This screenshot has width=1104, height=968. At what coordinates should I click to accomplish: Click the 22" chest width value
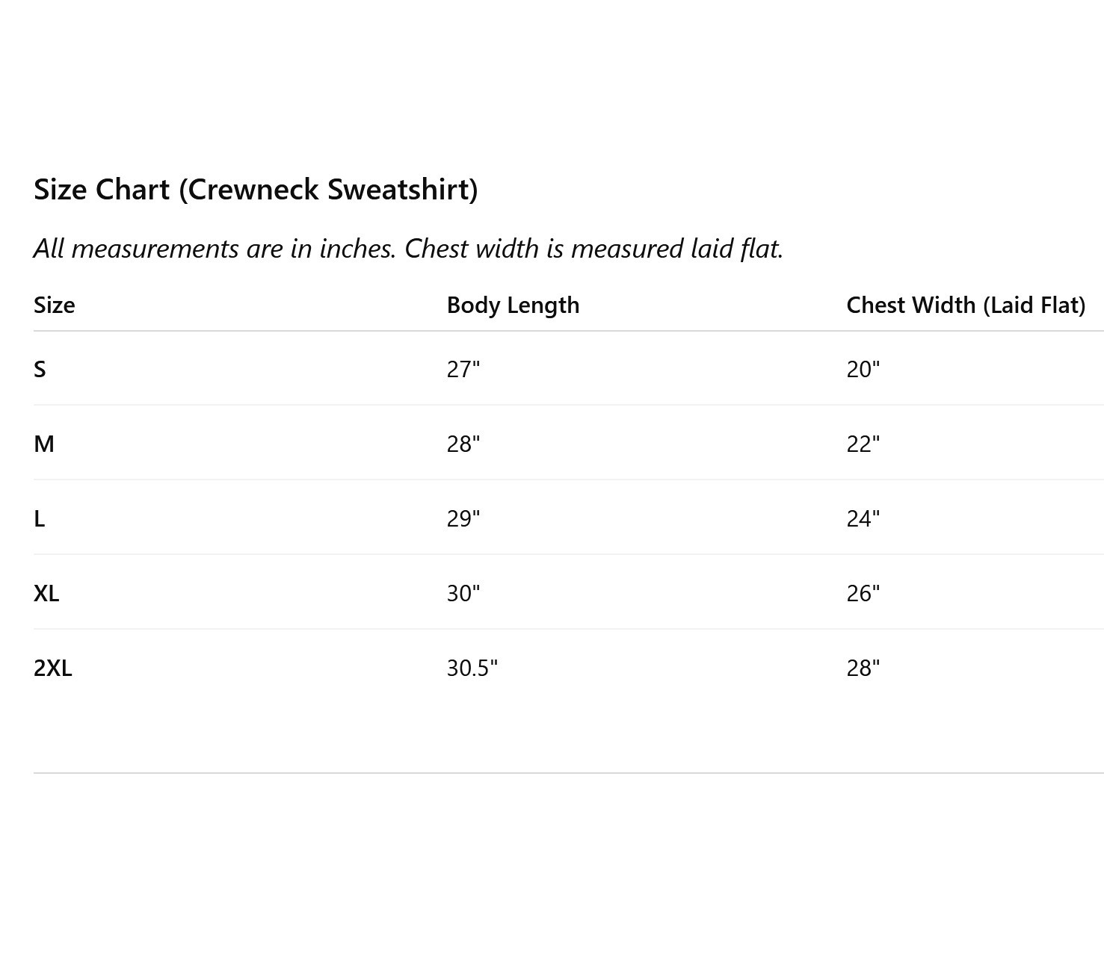click(863, 444)
